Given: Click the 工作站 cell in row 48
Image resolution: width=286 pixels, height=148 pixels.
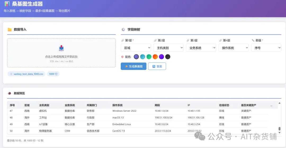Looking at the screenshot, I should [x=43, y=118].
